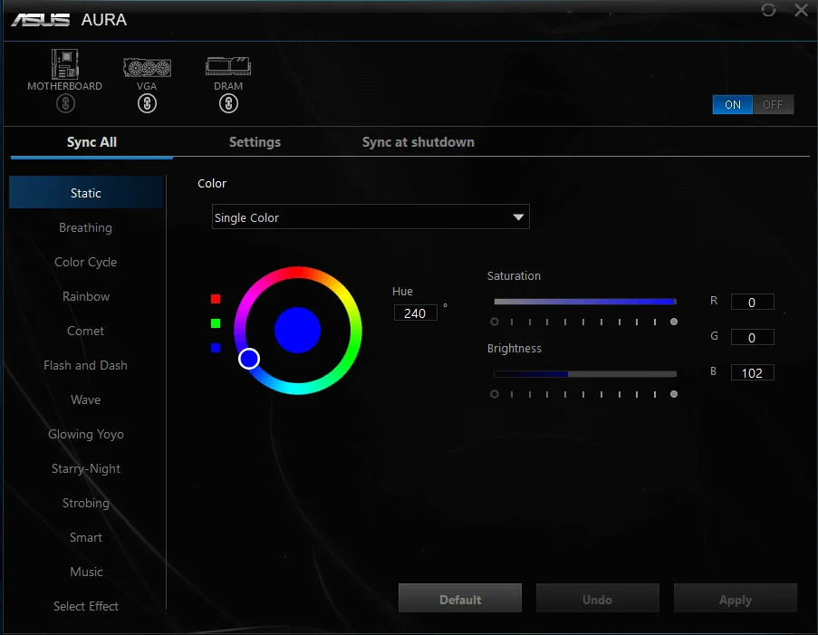Toggle sync link under VGA
Viewport: 818px width, 635px height.
(x=147, y=104)
